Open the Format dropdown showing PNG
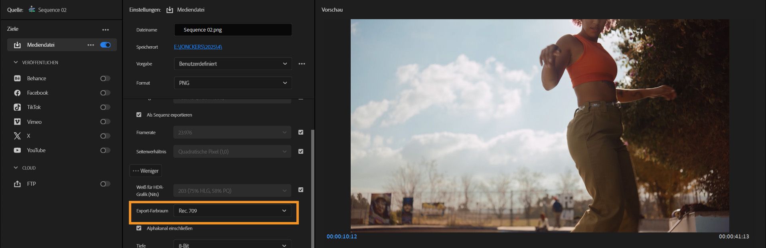The width and height of the screenshot is (766, 248). click(x=233, y=83)
